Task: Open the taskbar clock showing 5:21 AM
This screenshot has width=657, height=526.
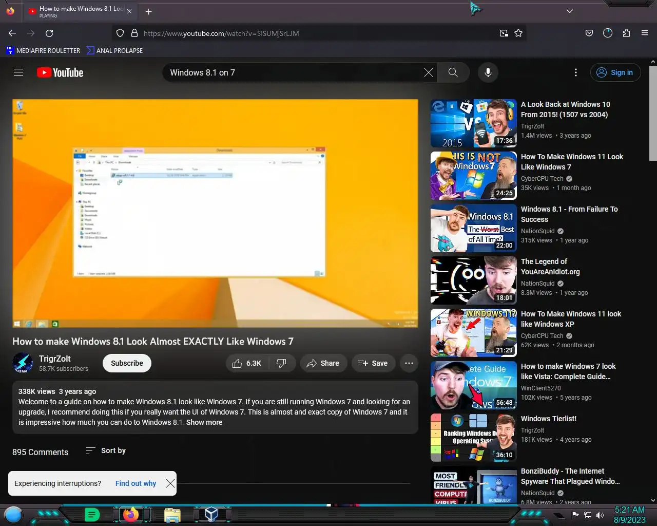Action: (x=629, y=515)
